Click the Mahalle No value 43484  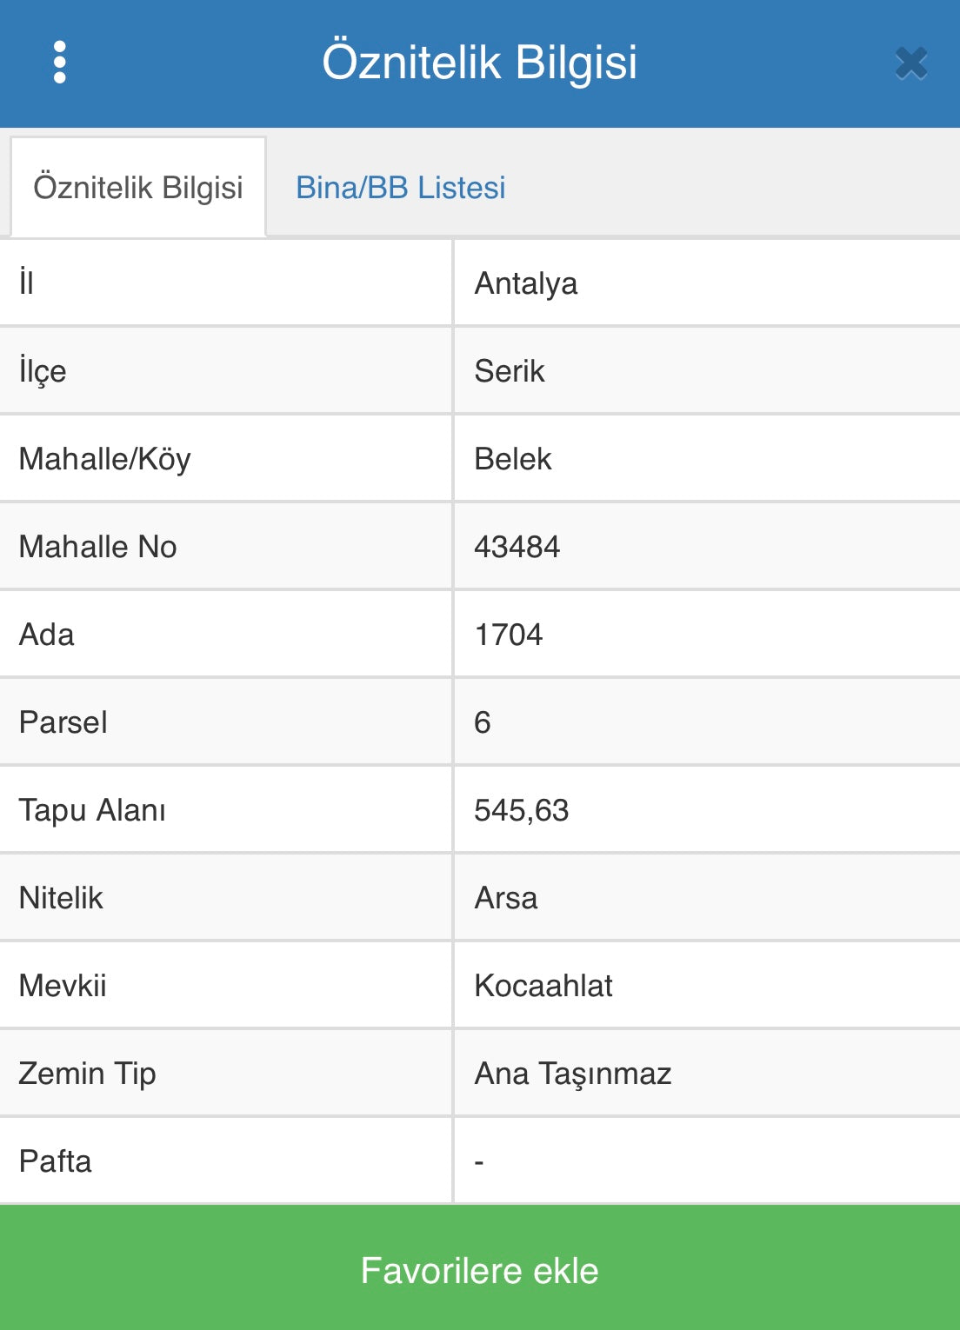pyautogui.click(x=517, y=547)
